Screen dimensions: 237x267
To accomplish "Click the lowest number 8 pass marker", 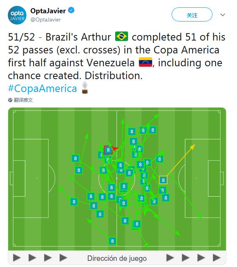I will [x=112, y=241].
